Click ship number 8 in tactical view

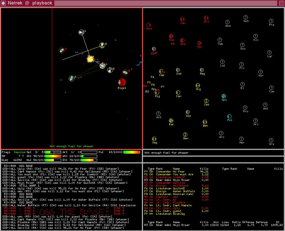(102, 45)
